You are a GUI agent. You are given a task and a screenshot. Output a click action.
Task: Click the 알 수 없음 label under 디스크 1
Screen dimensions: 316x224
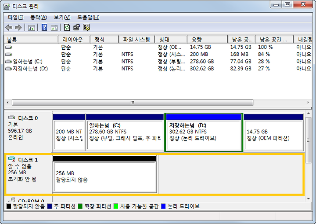tap(20, 166)
